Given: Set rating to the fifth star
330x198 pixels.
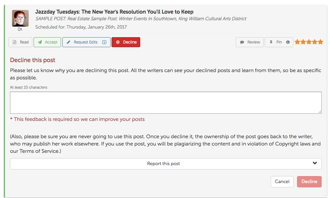Looking at the screenshot, I should (321, 42).
